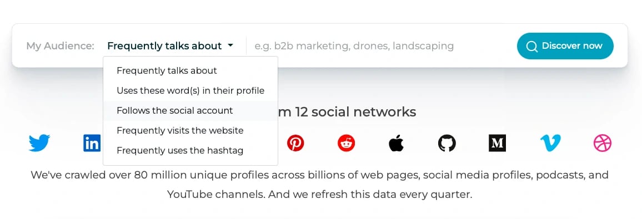The height and width of the screenshot is (219, 642).
Task: Collapse the Frequently talks about dropdown arrow
Action: point(230,45)
